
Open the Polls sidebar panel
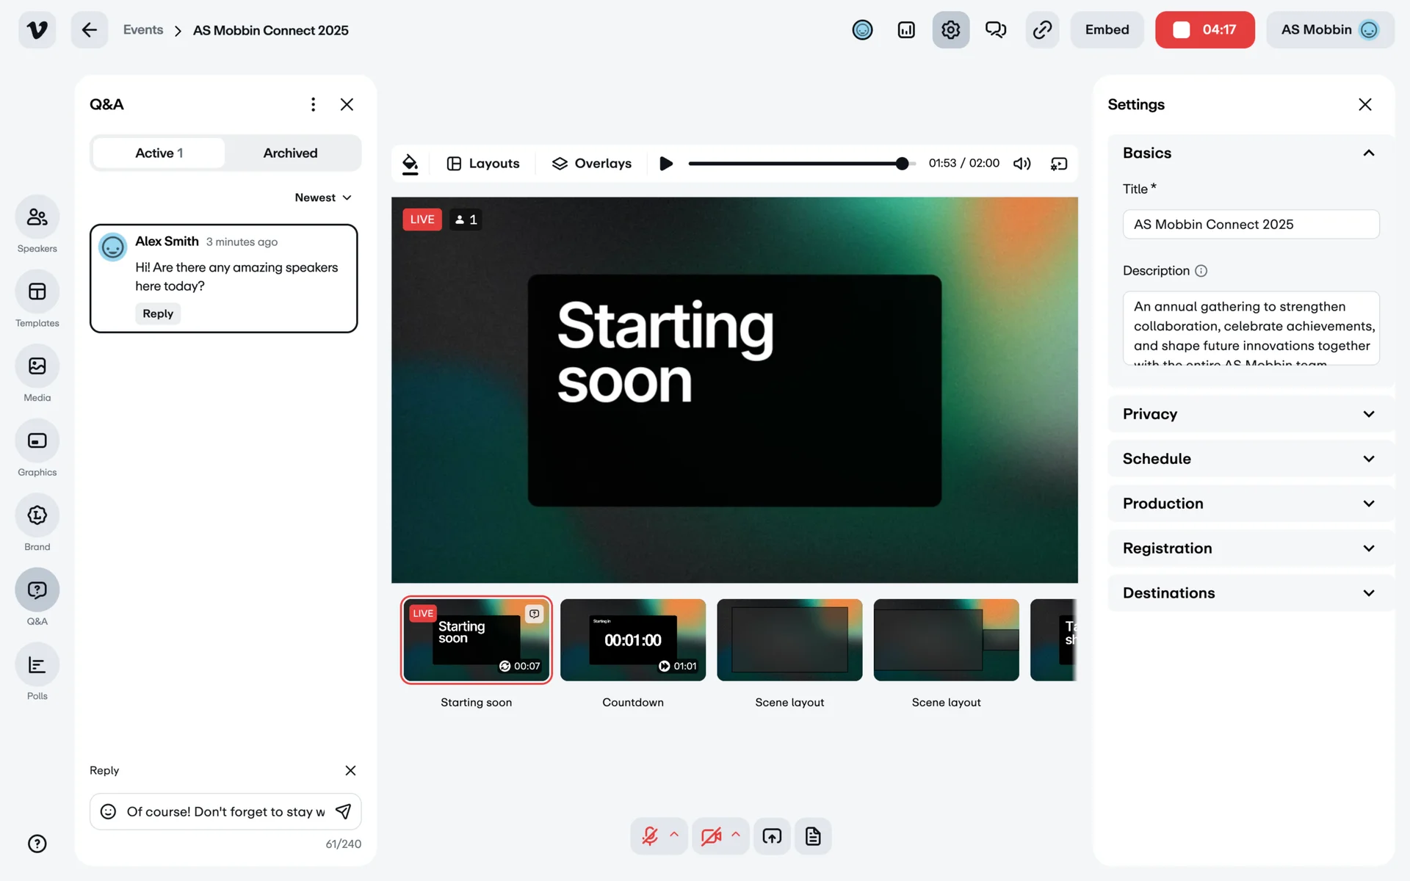(x=37, y=665)
